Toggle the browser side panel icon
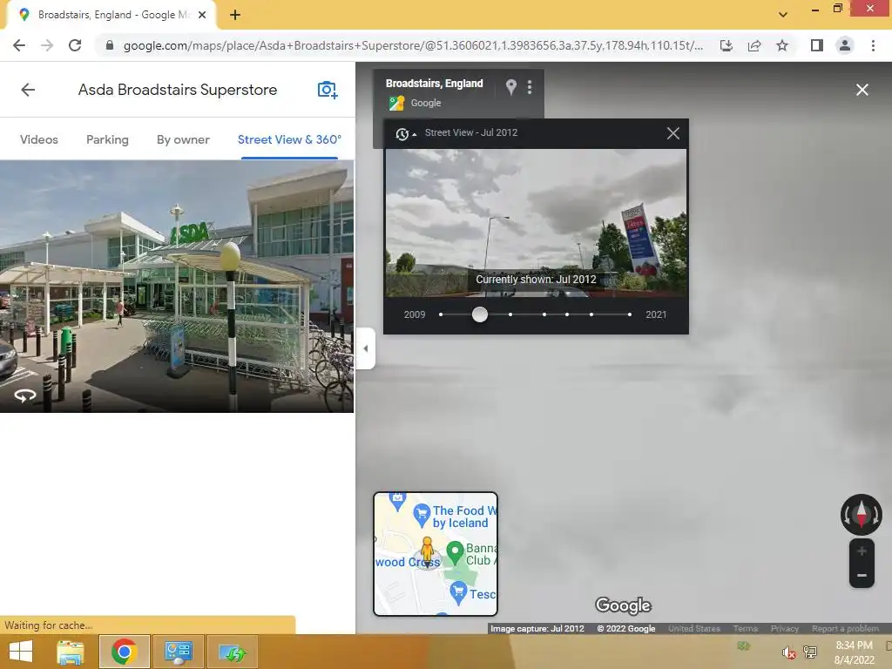Viewport: 892px width, 669px height. pos(817,45)
